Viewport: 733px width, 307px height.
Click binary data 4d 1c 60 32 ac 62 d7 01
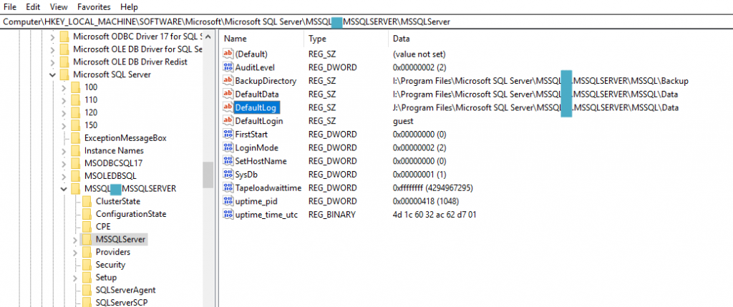point(435,215)
